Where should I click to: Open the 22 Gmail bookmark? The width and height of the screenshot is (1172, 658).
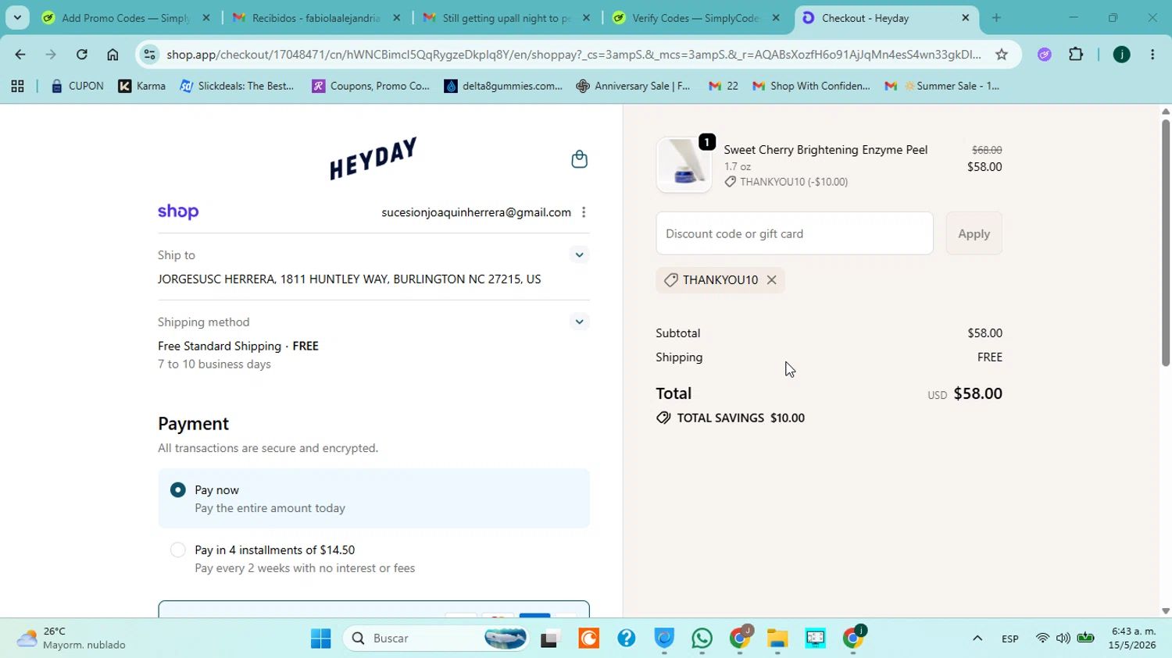tap(723, 86)
